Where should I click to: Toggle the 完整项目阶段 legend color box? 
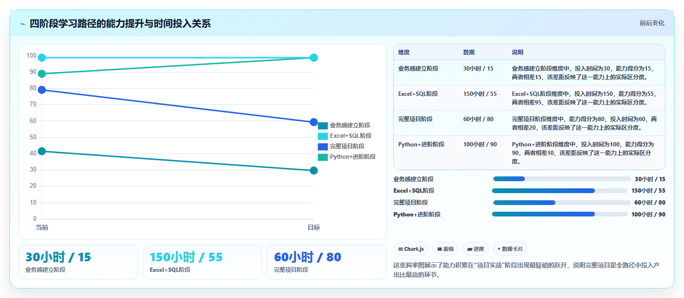coord(323,147)
